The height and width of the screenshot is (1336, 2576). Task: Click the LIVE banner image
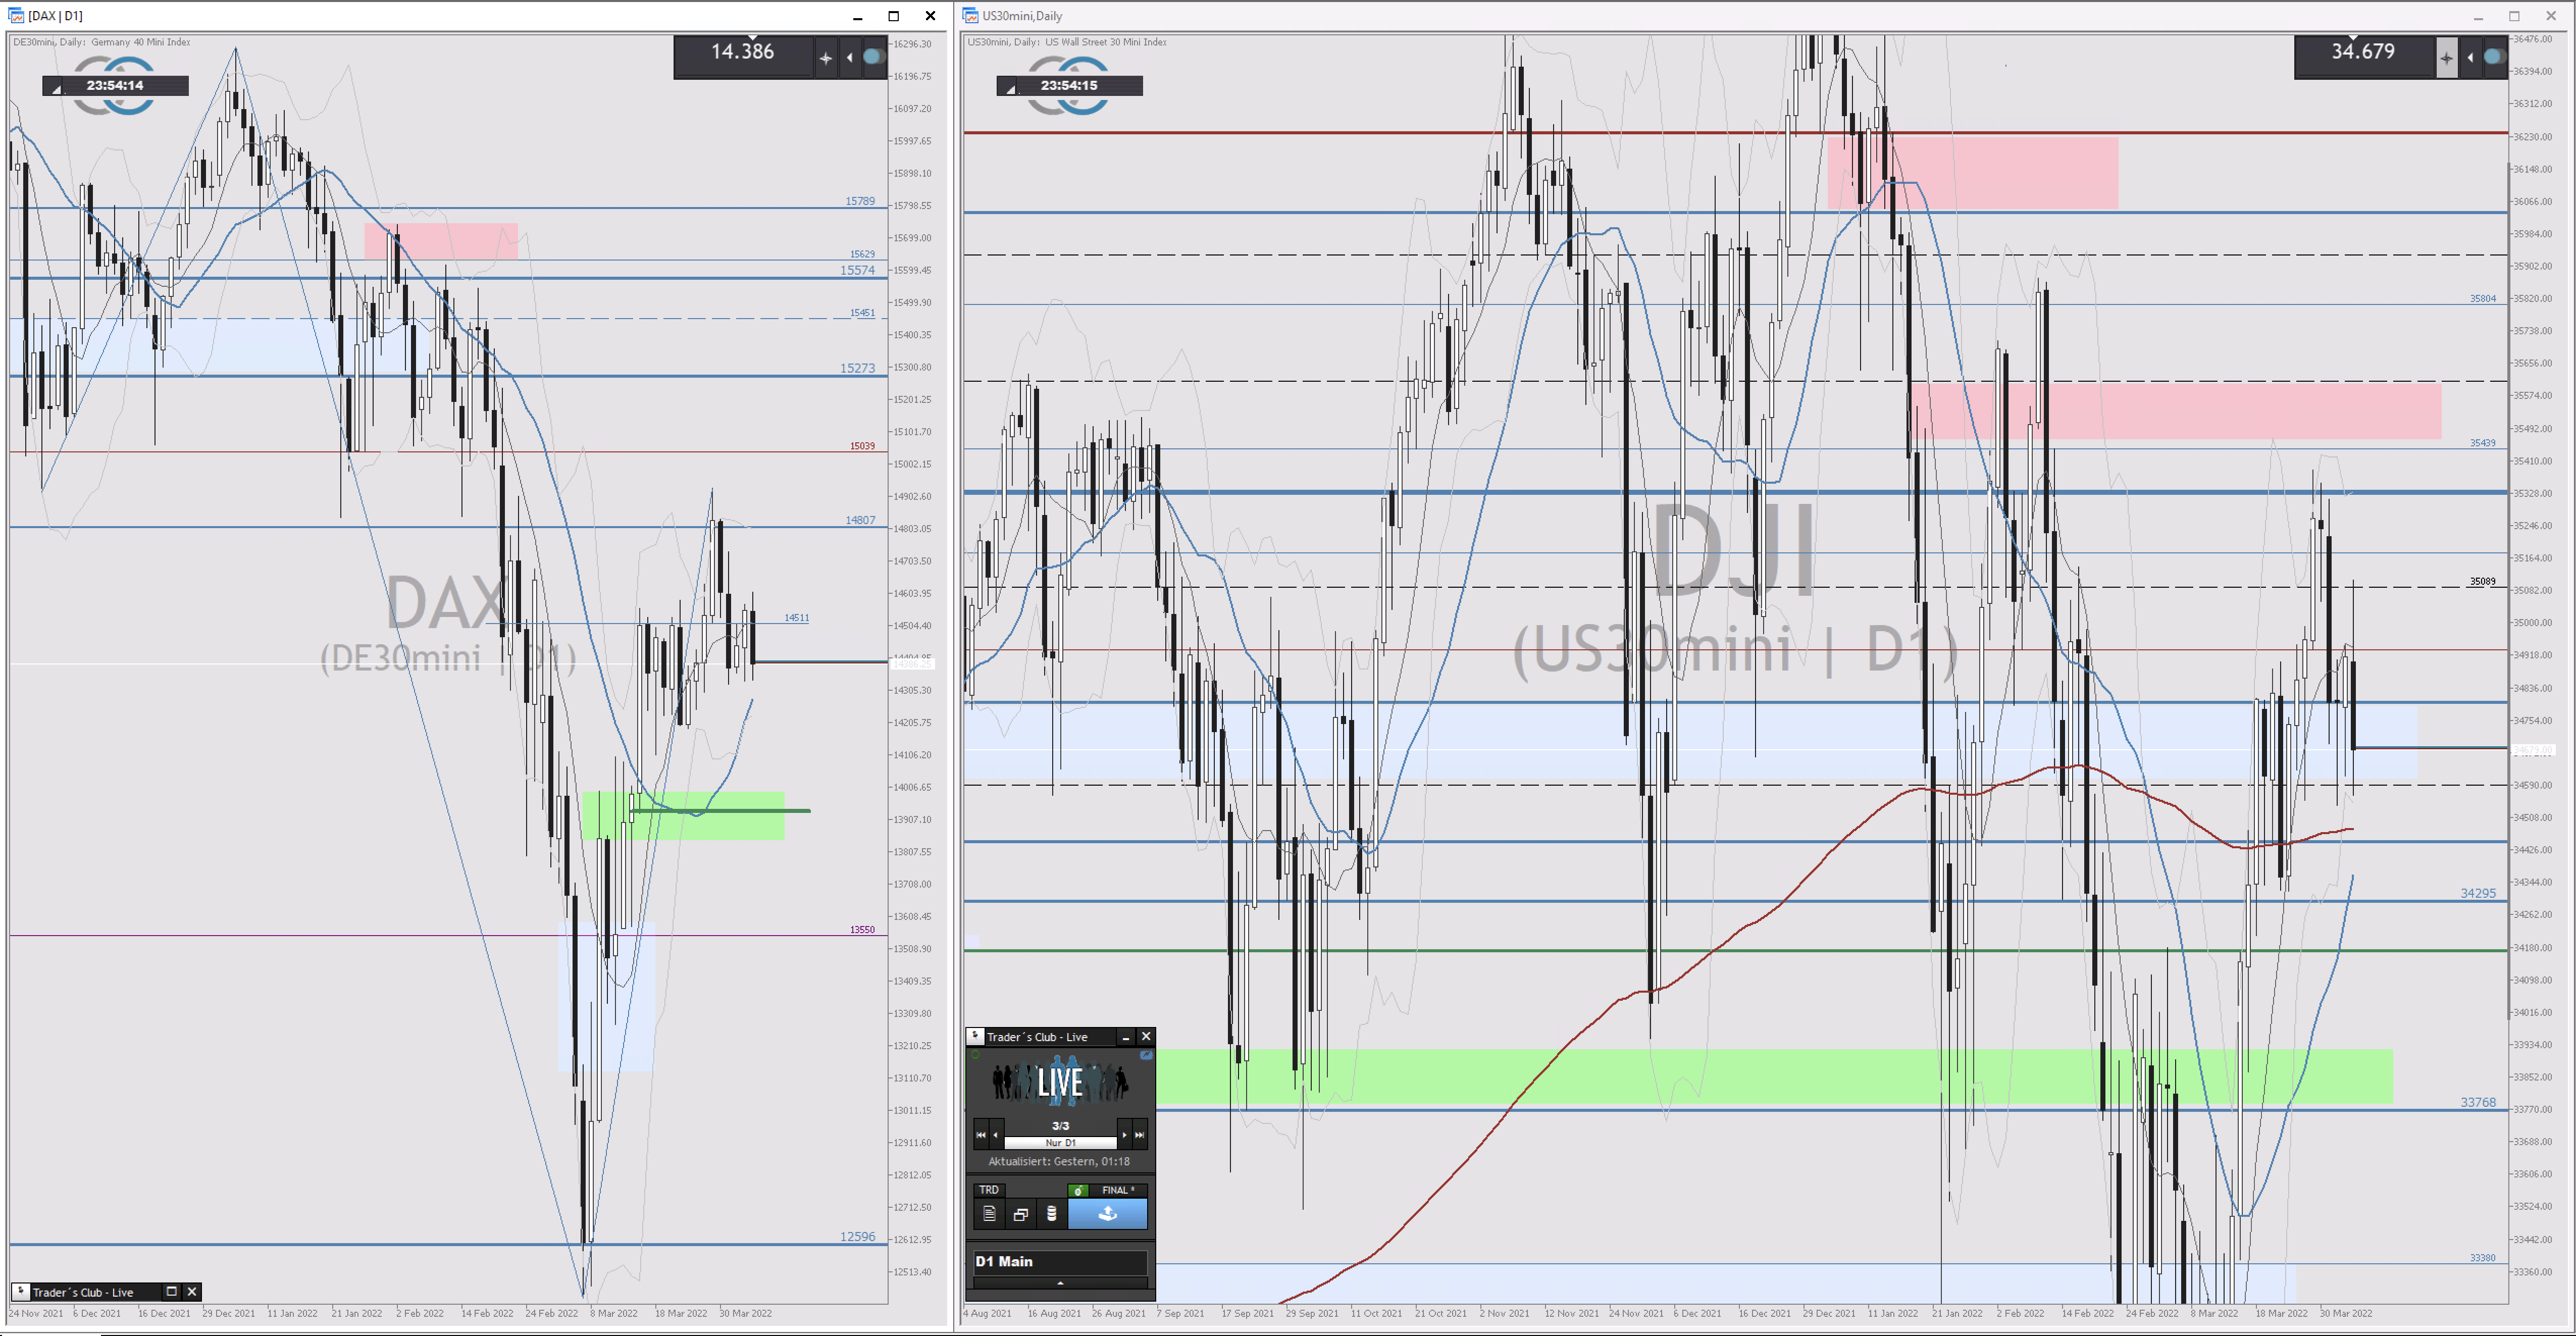pos(1060,1082)
